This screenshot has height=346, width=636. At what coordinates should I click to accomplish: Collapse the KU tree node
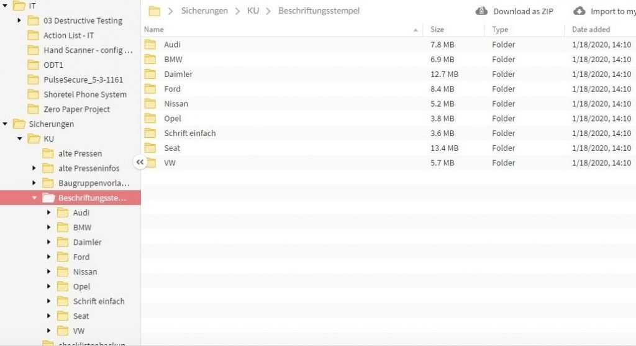19,139
